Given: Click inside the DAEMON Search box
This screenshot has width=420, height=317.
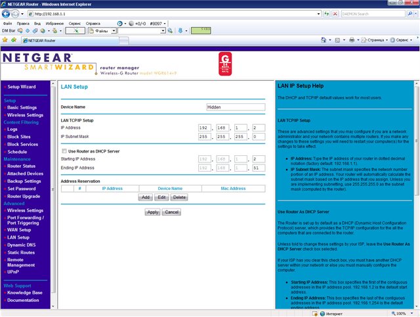Looking at the screenshot, I should point(373,14).
